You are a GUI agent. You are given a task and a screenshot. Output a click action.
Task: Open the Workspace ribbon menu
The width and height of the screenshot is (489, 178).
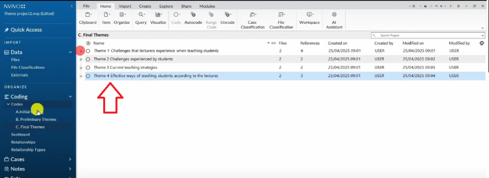point(309,19)
